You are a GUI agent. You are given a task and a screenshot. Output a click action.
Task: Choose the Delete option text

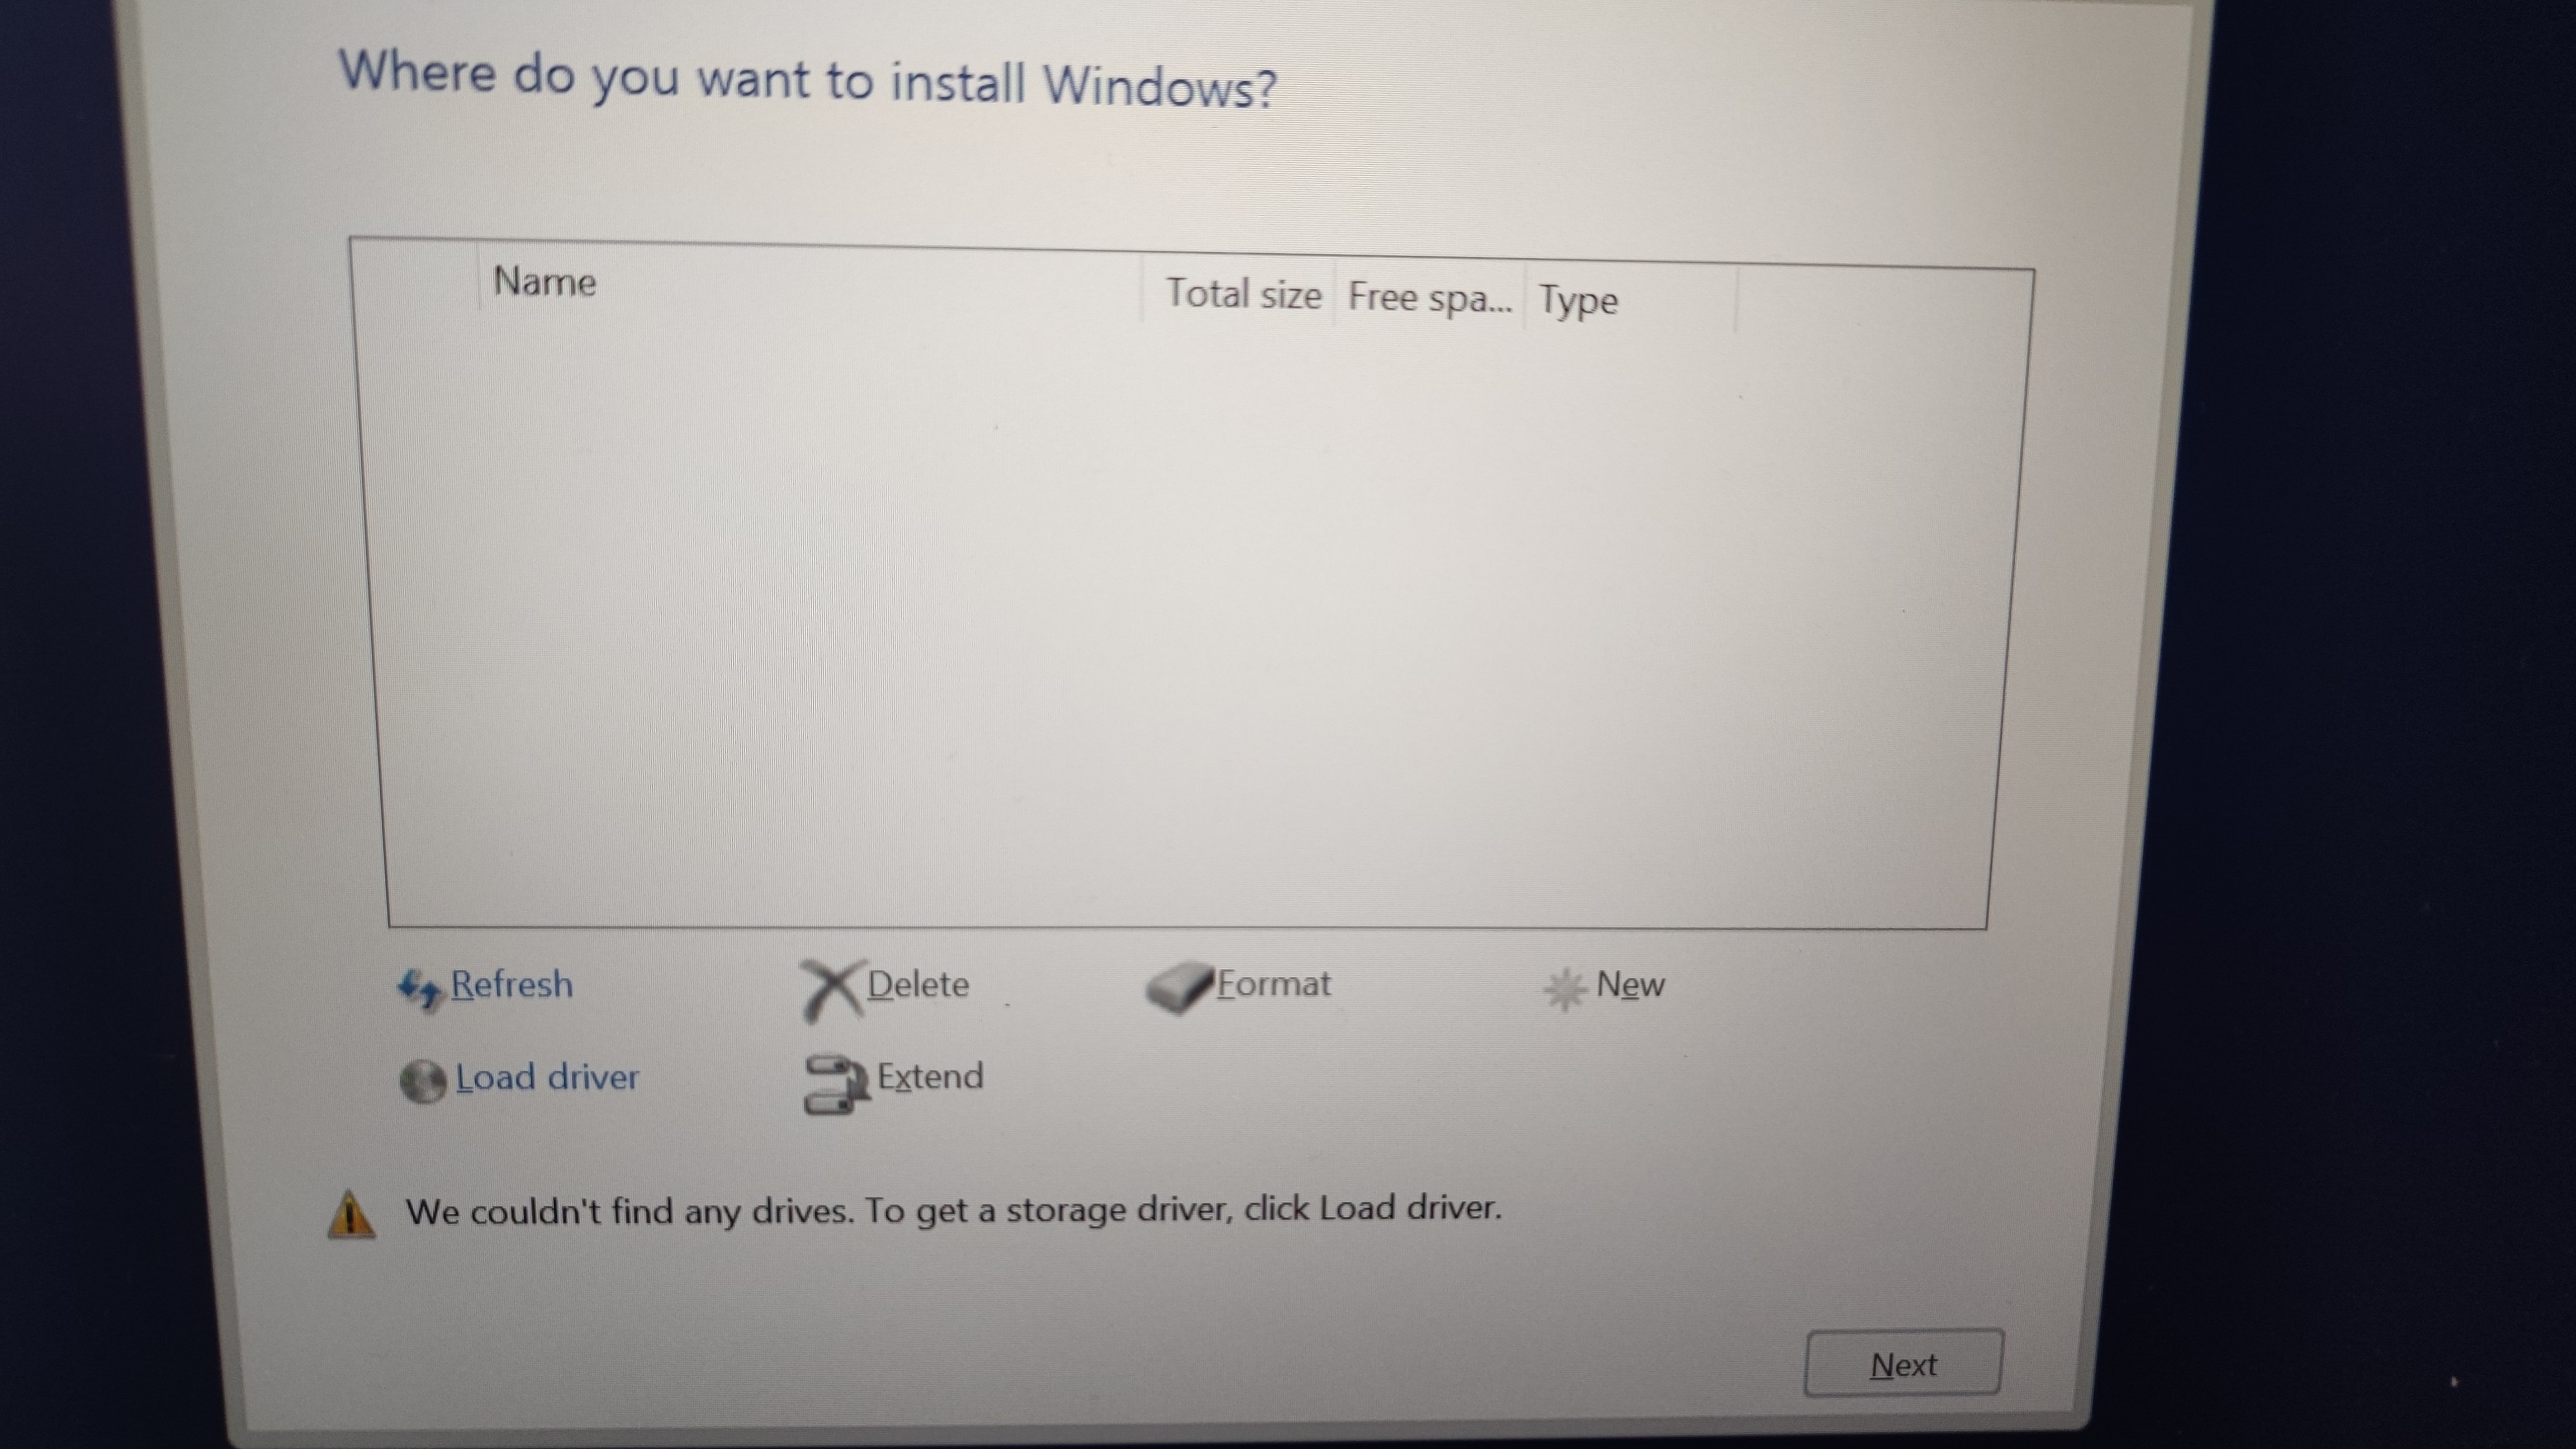(918, 985)
